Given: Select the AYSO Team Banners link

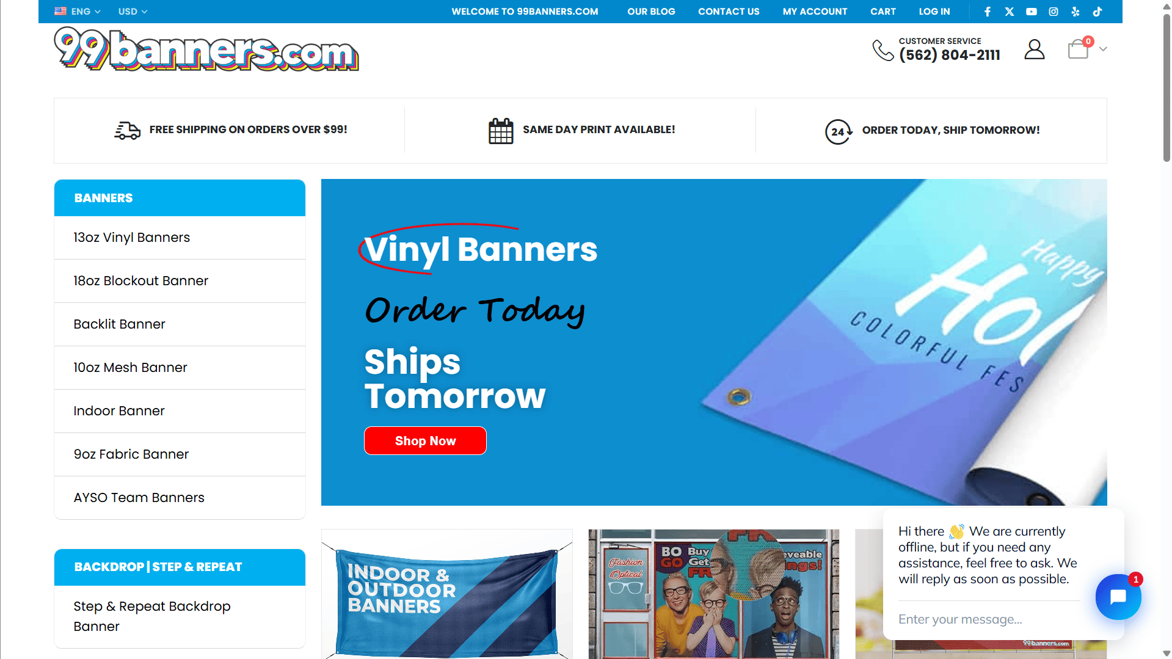Looking at the screenshot, I should click(139, 498).
